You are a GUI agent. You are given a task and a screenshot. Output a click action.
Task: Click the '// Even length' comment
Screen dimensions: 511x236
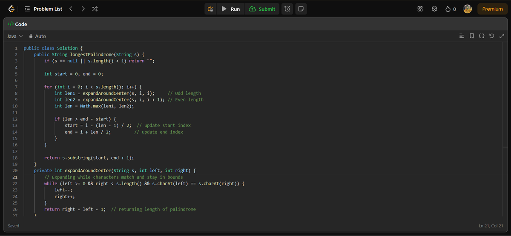pos(186,100)
